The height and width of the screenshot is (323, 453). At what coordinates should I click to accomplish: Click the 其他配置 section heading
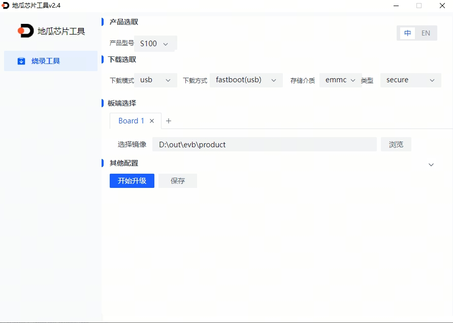(x=123, y=163)
